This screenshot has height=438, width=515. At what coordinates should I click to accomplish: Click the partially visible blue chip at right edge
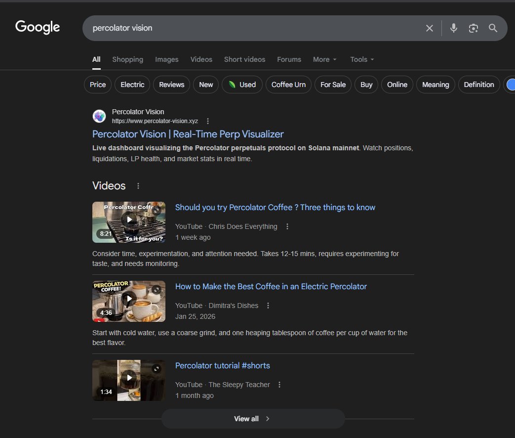(510, 85)
